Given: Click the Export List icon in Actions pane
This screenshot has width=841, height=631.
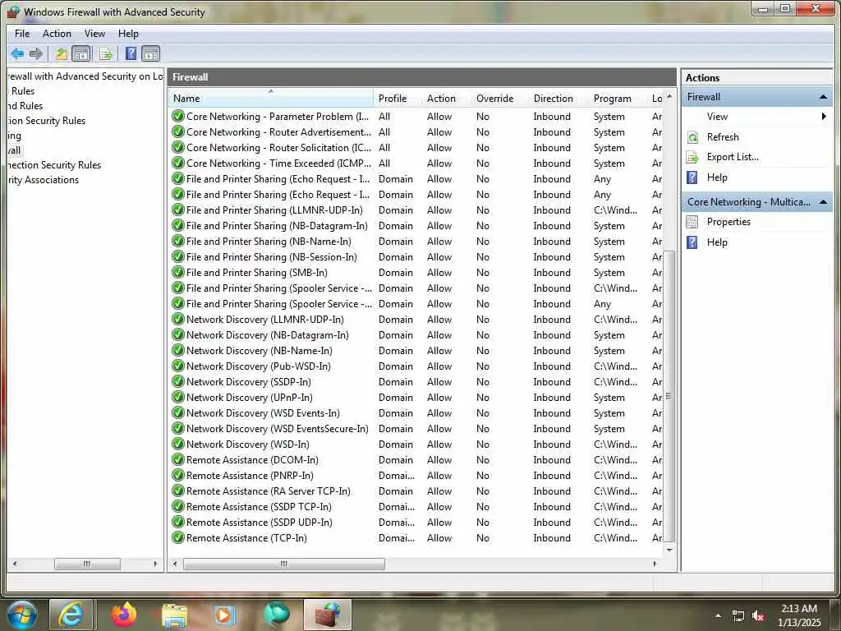Looking at the screenshot, I should tap(692, 157).
